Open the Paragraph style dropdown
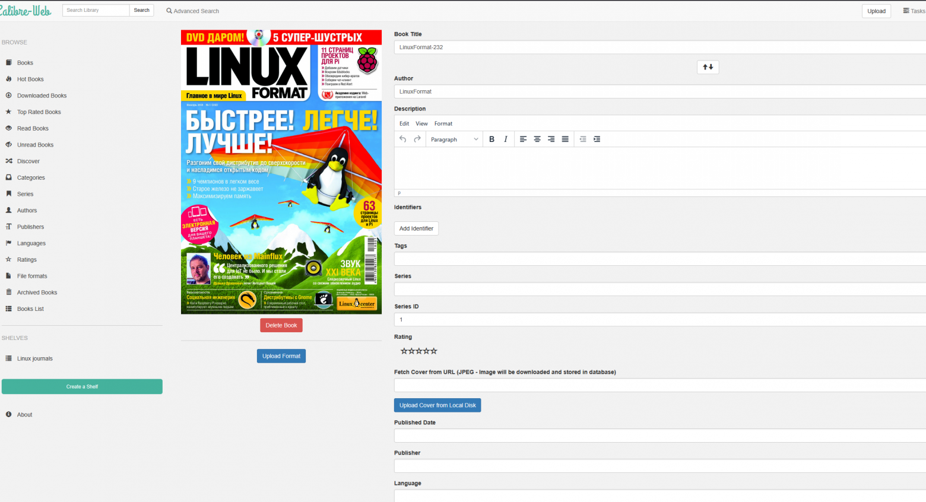 tap(455, 139)
